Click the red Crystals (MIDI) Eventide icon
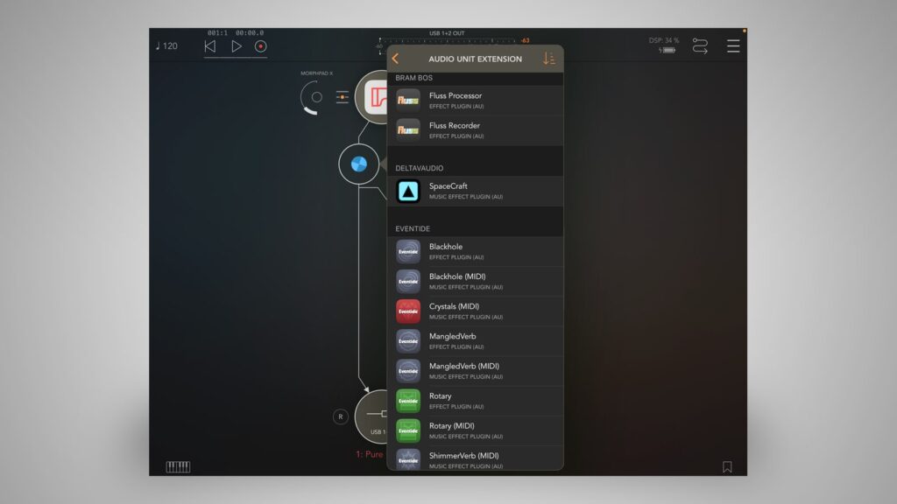Viewport: 897px width, 504px height. (x=408, y=311)
